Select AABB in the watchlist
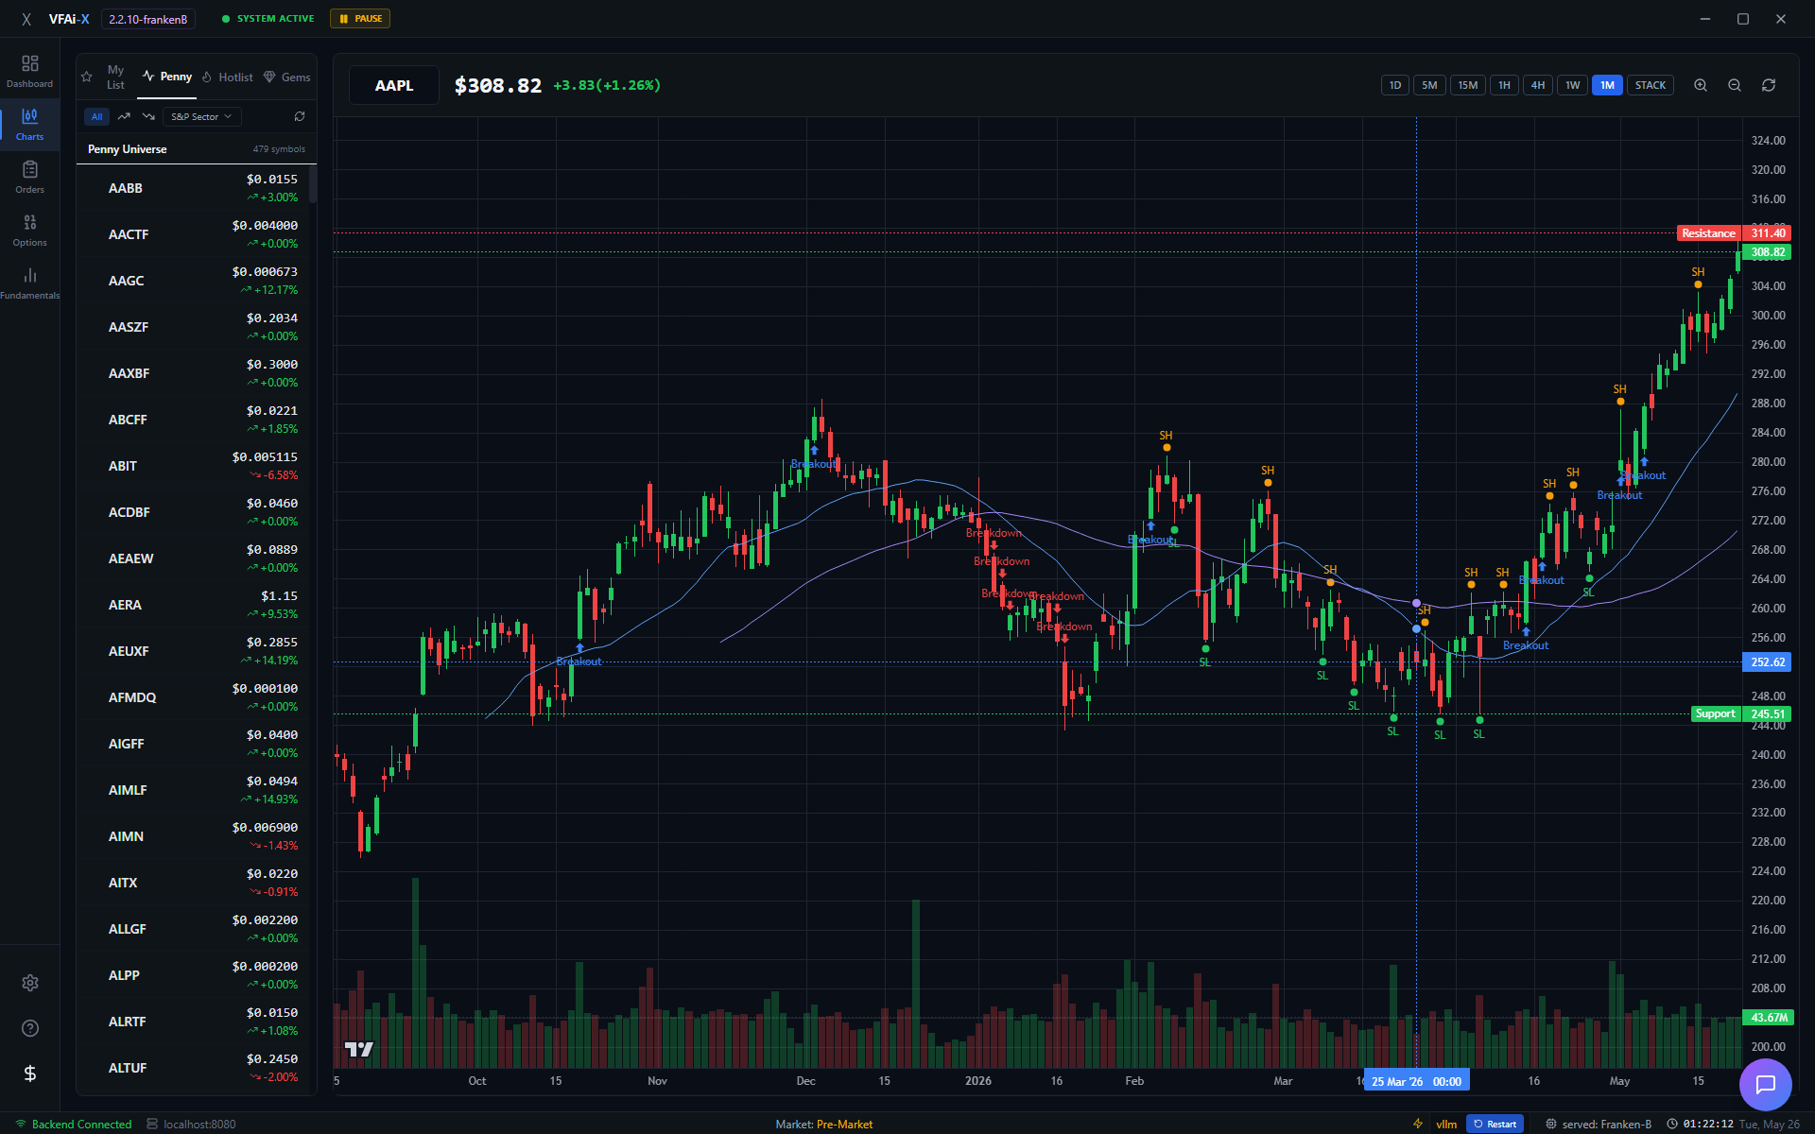 (x=194, y=188)
